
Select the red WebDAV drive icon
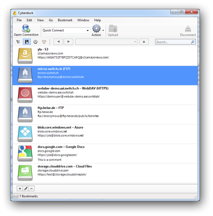point(25,95)
